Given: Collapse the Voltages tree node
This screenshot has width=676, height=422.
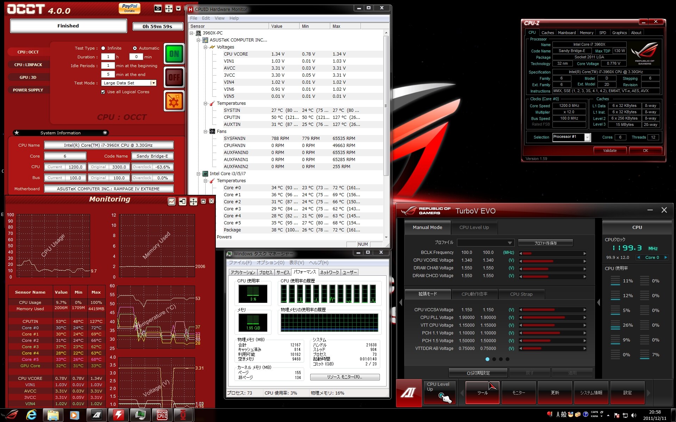Looking at the screenshot, I should pyautogui.click(x=206, y=47).
